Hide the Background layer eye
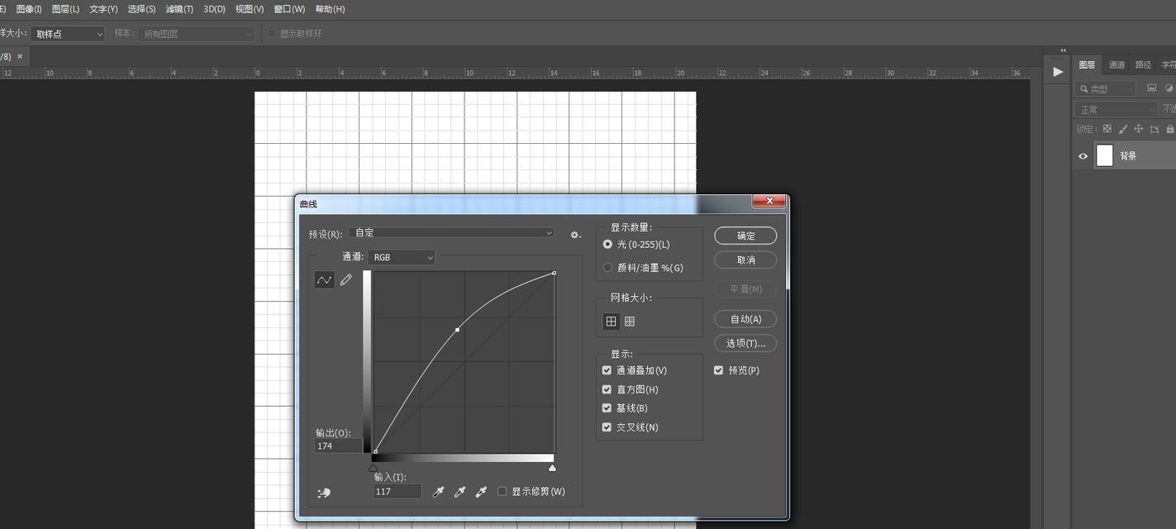Viewport: 1176px width, 529px height. [x=1083, y=155]
